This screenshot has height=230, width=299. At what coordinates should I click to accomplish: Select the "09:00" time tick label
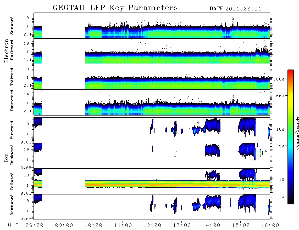click(x=64, y=226)
